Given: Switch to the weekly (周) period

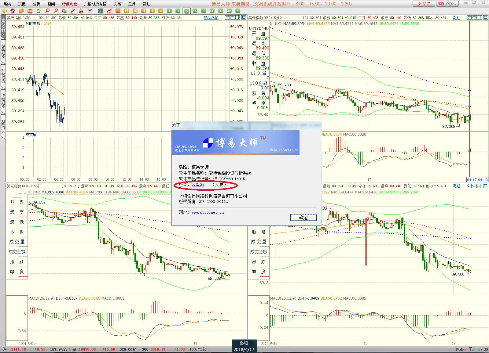Looking at the screenshot, I should point(135,11).
